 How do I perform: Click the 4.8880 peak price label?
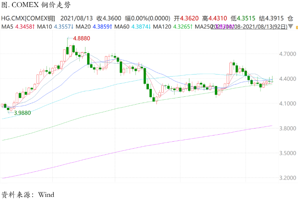(82, 38)
